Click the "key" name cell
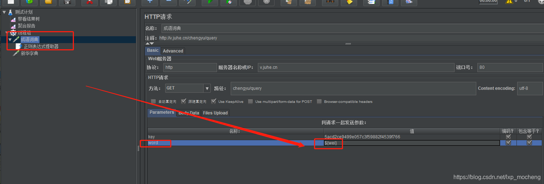 point(235,137)
